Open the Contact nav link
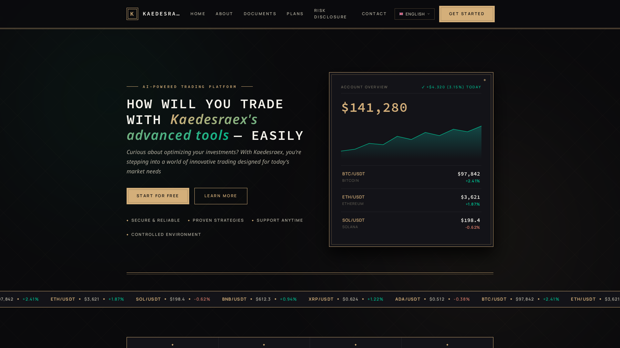Screen dimensions: 620x348 [x=374, y=14]
